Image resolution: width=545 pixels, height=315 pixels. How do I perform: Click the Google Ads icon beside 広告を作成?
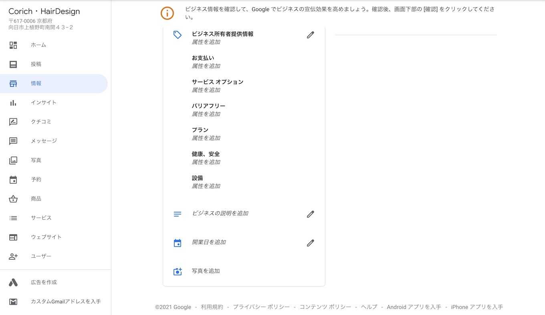(x=13, y=282)
